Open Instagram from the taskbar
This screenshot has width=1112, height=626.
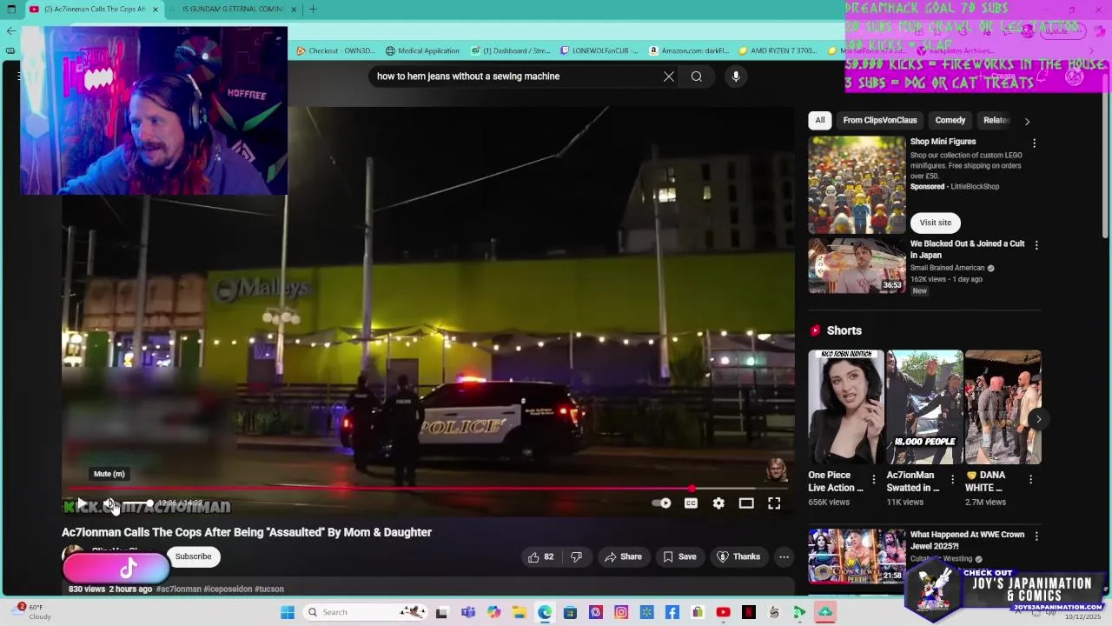(x=621, y=612)
